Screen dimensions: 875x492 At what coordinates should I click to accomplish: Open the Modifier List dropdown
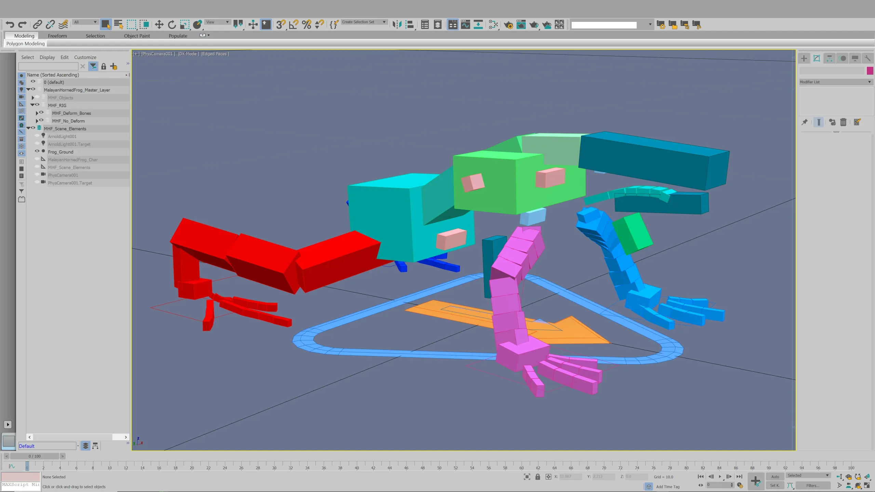coord(836,82)
